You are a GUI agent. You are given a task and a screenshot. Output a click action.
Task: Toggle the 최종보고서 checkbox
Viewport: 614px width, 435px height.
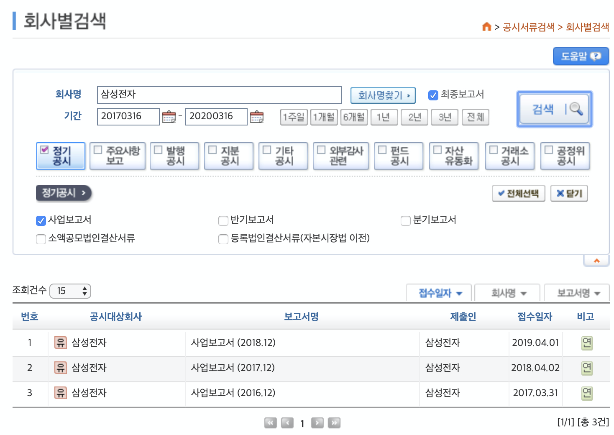tap(433, 95)
